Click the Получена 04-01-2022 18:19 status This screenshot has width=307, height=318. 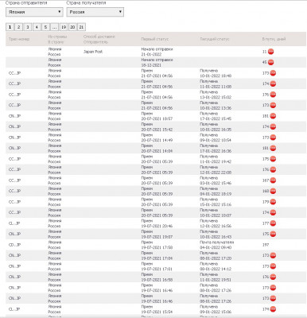[x=216, y=191]
